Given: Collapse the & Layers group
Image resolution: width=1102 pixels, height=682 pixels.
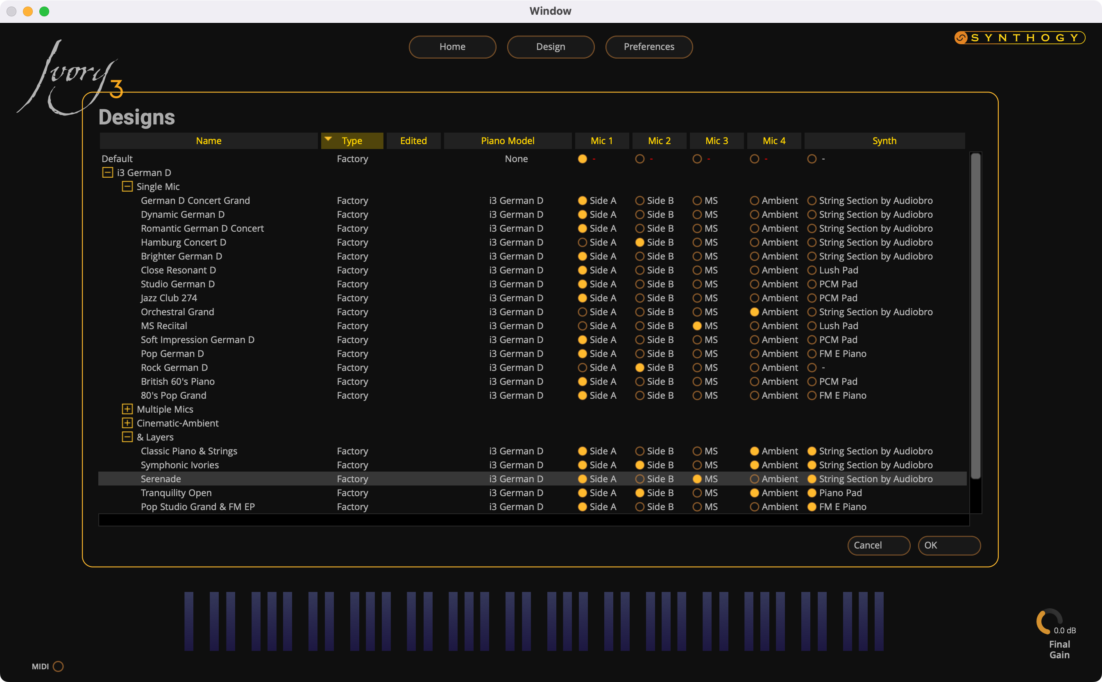Looking at the screenshot, I should [x=127, y=437].
